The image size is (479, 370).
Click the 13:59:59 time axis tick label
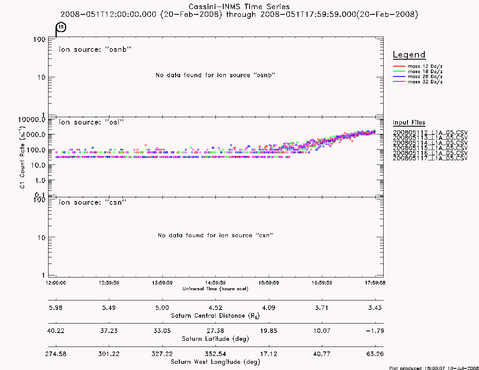(x=162, y=282)
